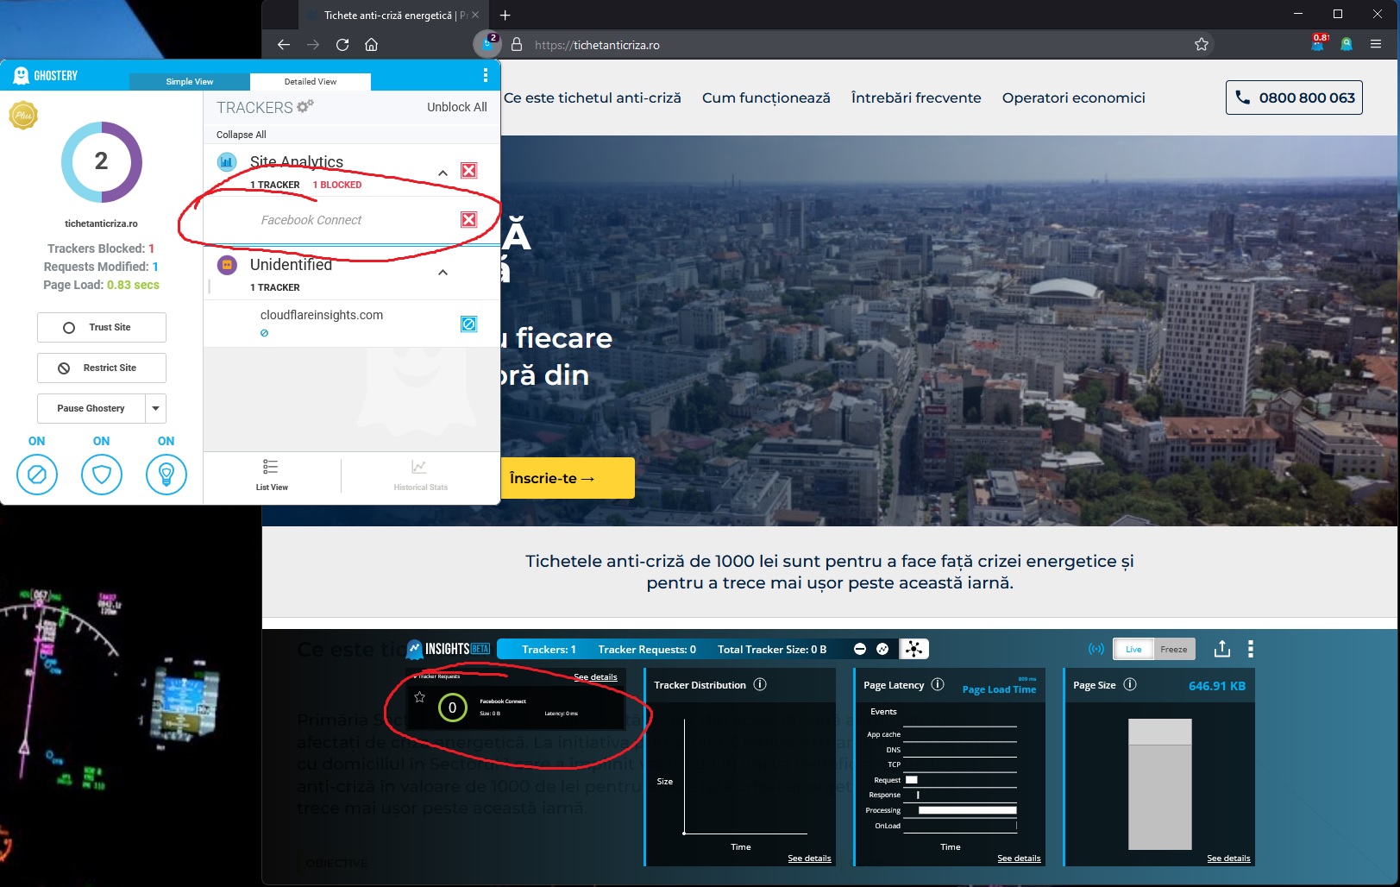Switch to the Simple View tab
The image size is (1400, 887).
coord(190,82)
